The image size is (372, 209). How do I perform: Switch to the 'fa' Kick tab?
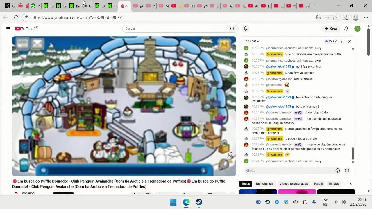click(x=48, y=6)
